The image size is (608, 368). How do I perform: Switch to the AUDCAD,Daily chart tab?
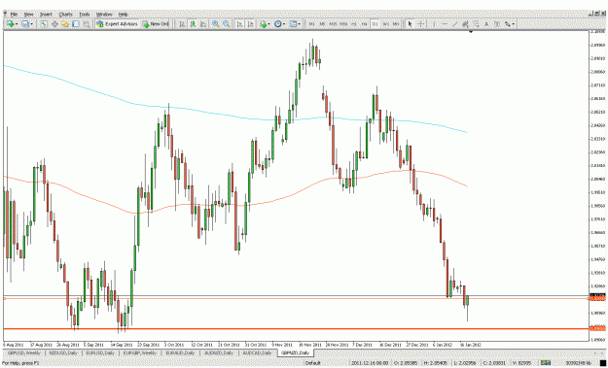coord(258,352)
